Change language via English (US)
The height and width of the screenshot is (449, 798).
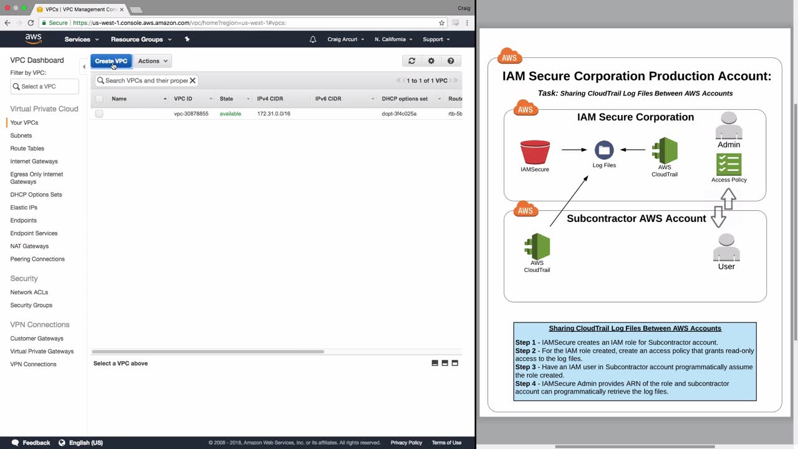80,443
